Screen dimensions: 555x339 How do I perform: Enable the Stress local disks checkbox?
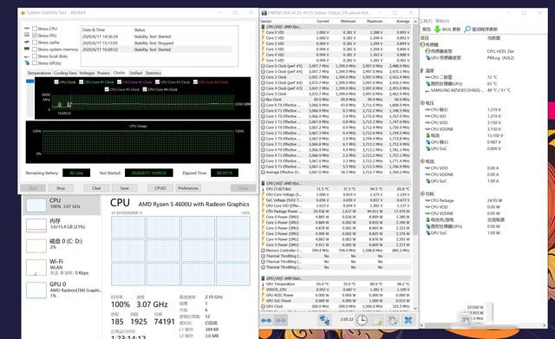coord(35,55)
